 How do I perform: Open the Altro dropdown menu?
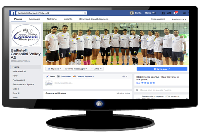[96, 69]
